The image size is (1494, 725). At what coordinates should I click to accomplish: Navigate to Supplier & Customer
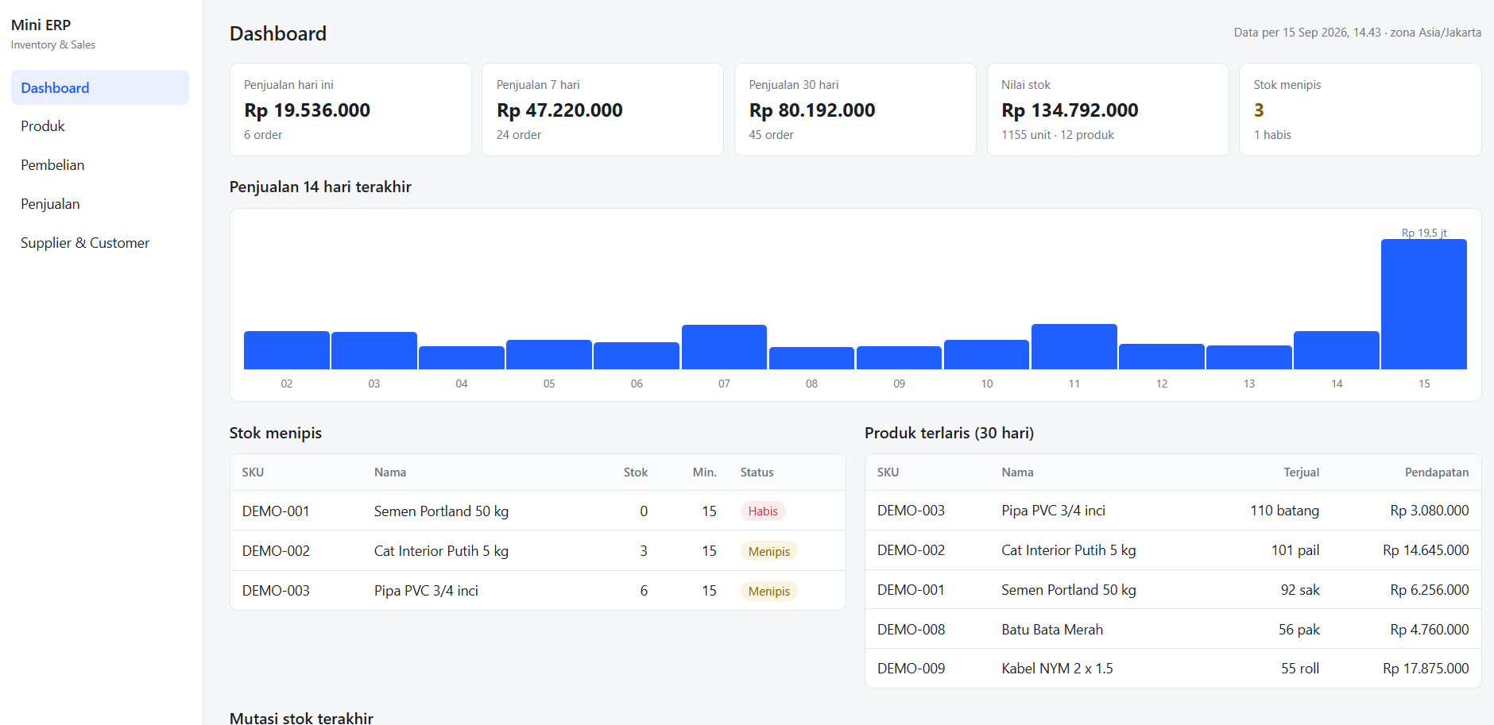(x=100, y=243)
